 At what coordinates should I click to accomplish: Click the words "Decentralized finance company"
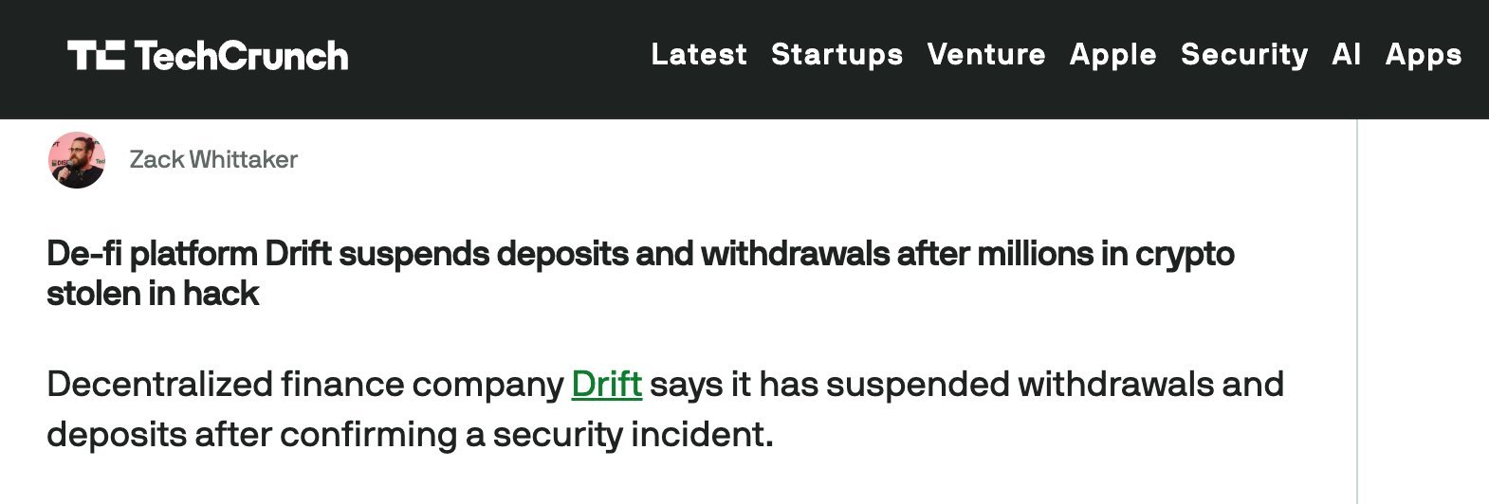[304, 385]
